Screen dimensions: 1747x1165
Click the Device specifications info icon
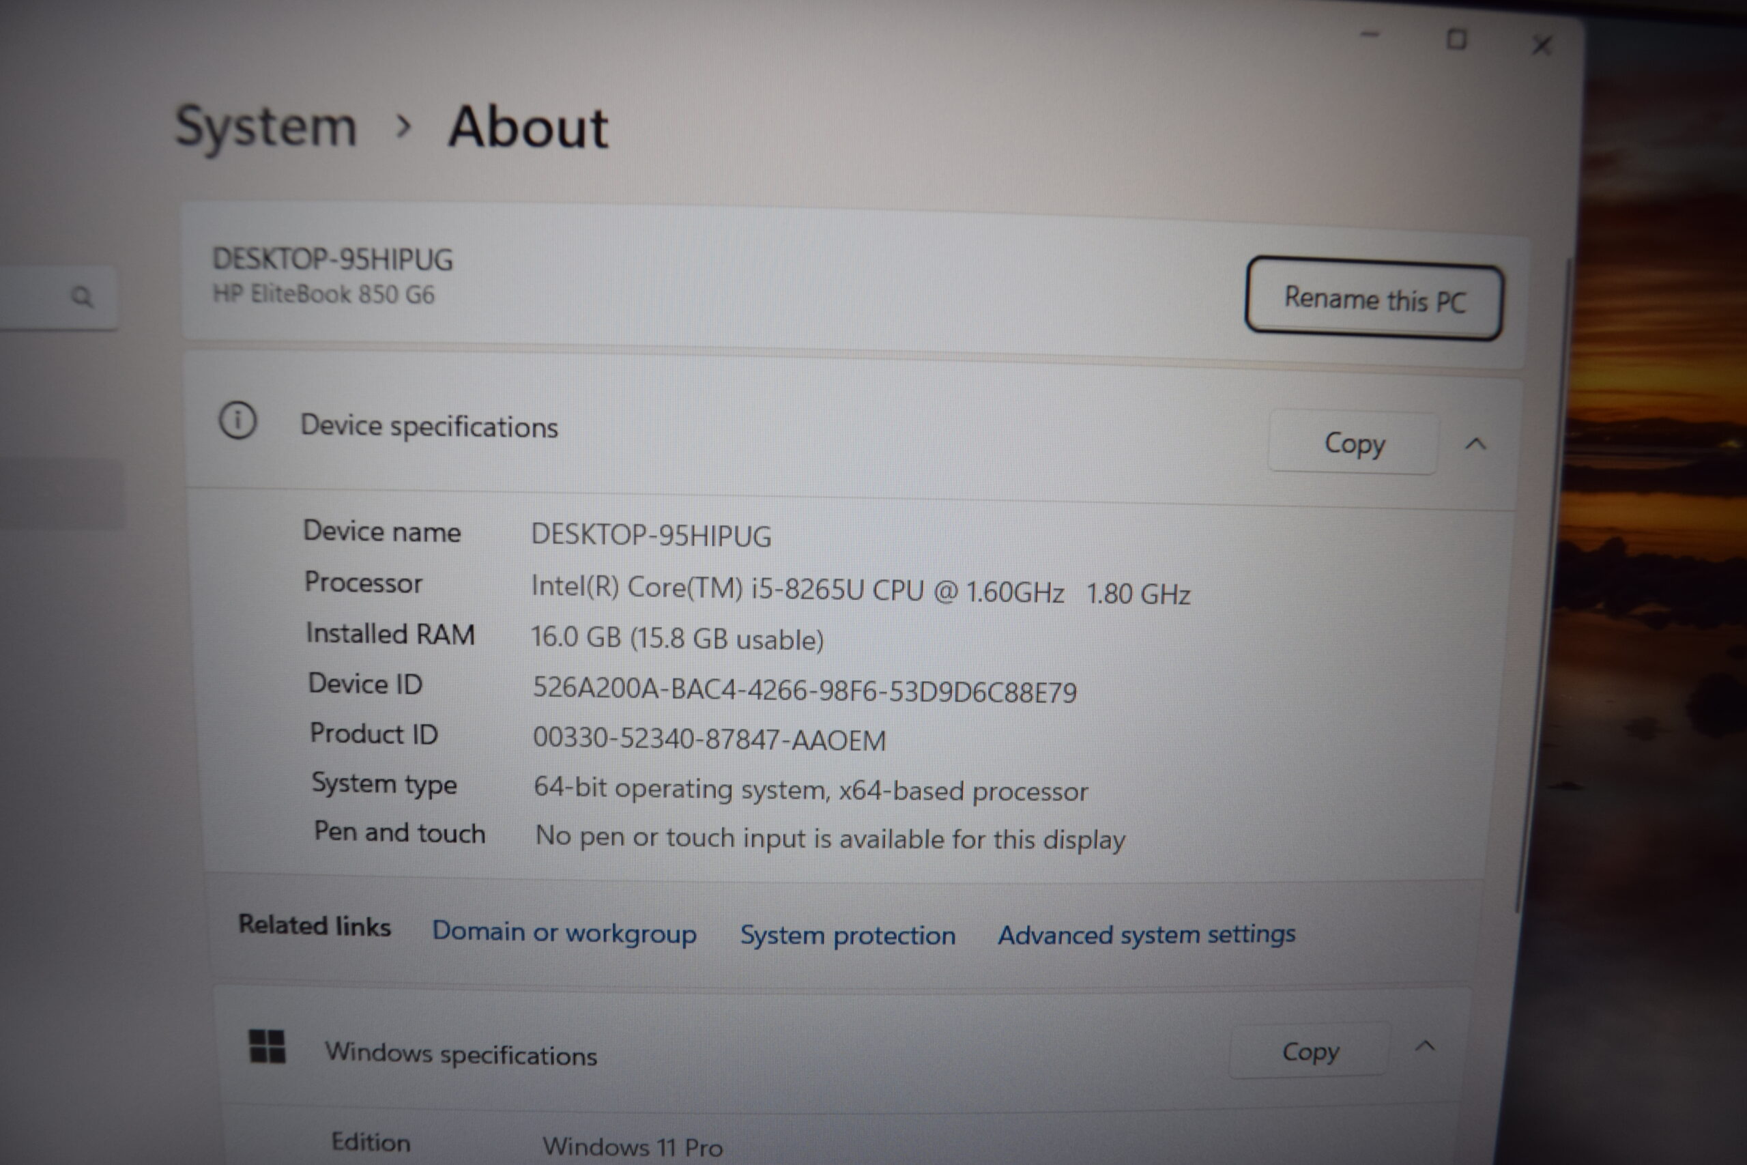(237, 420)
